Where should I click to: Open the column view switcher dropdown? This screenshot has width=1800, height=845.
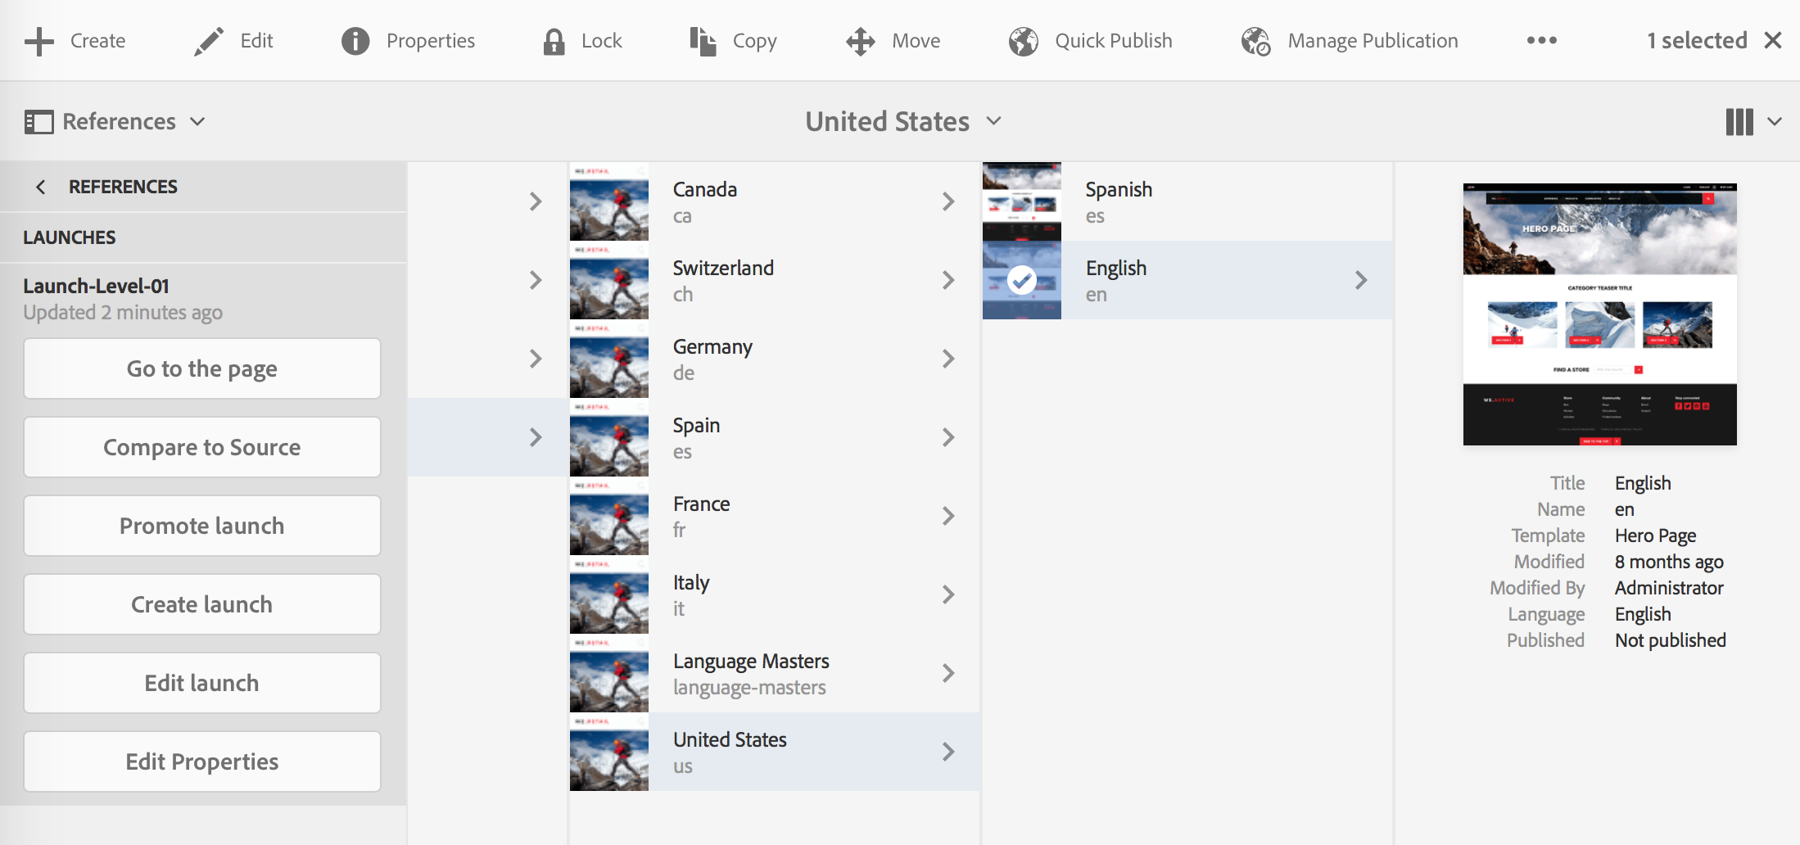(x=1753, y=121)
